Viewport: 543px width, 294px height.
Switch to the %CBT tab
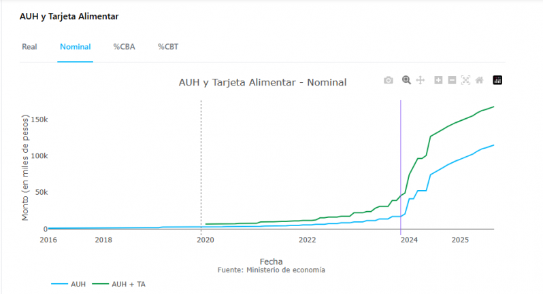tap(168, 47)
